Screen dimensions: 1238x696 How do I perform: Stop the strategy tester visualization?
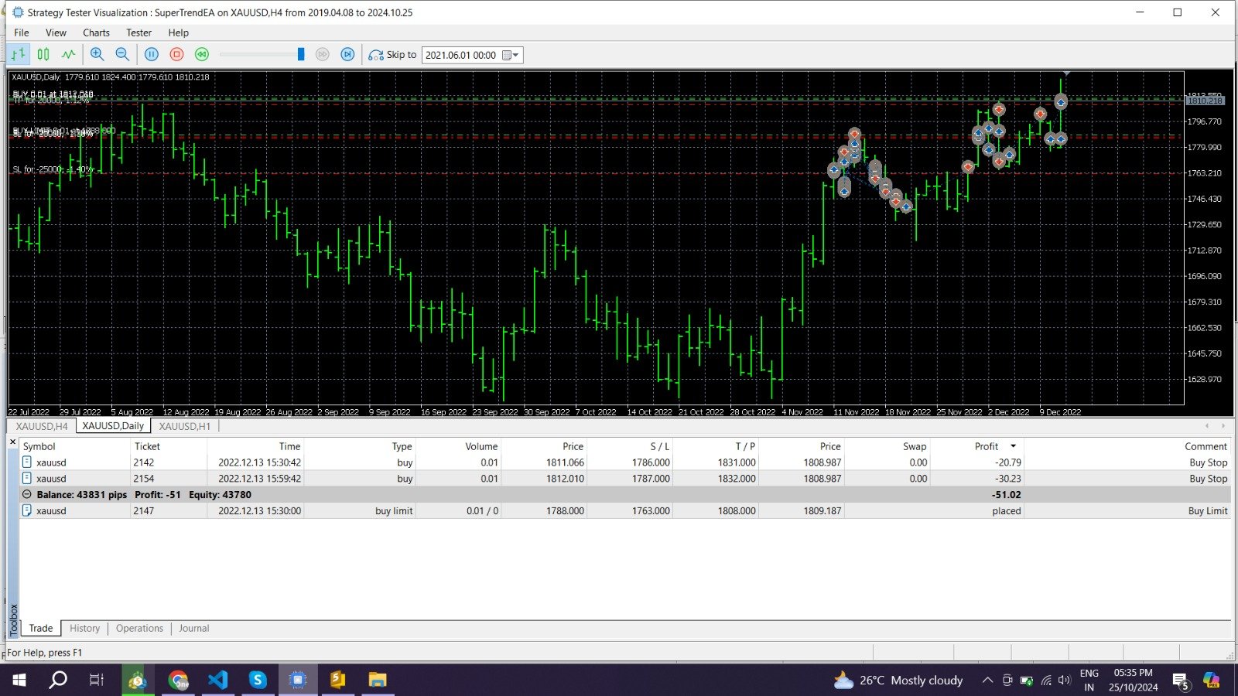176,54
